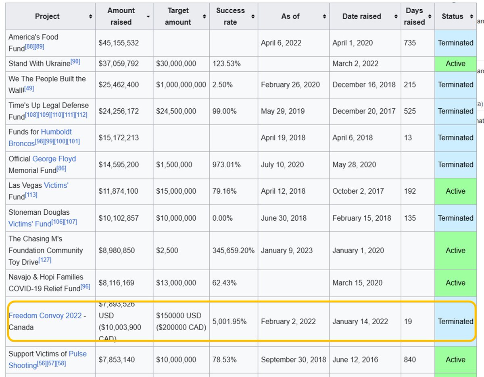Follow the George Floyd link
484x377 pixels.
(54, 159)
